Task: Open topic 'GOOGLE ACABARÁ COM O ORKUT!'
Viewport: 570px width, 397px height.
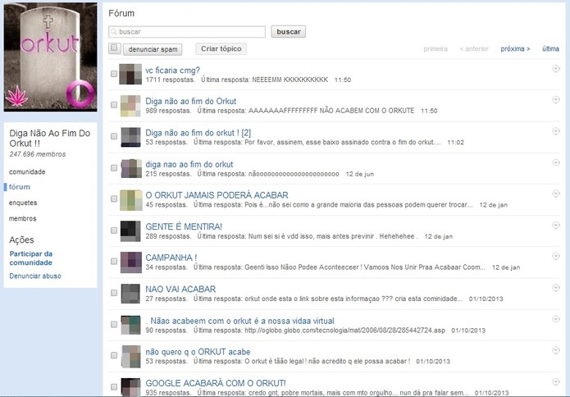Action: pyautogui.click(x=216, y=383)
